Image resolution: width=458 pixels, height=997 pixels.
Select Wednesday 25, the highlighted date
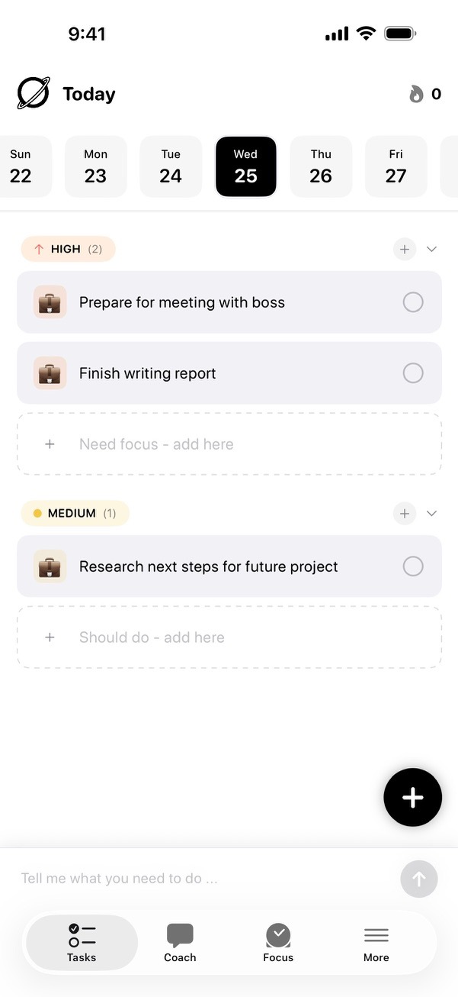[245, 166]
